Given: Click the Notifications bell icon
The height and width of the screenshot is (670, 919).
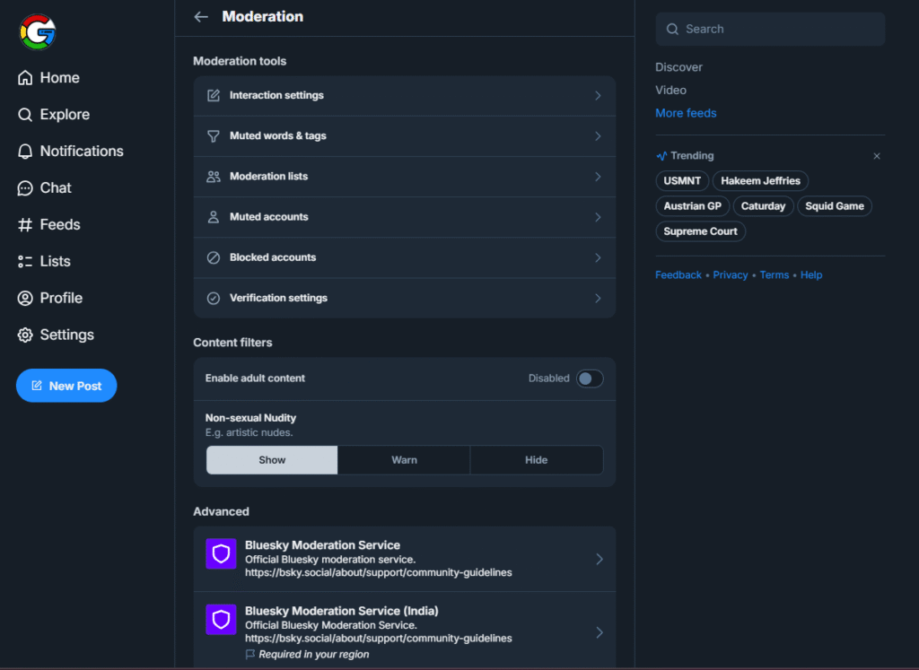Looking at the screenshot, I should (x=24, y=151).
